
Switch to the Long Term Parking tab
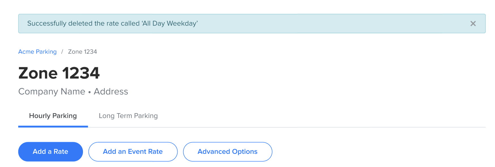click(128, 116)
